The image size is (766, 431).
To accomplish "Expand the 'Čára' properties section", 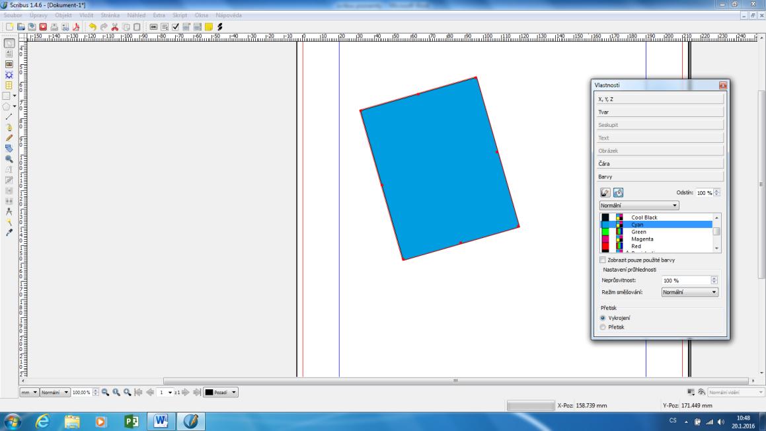I will tap(660, 164).
